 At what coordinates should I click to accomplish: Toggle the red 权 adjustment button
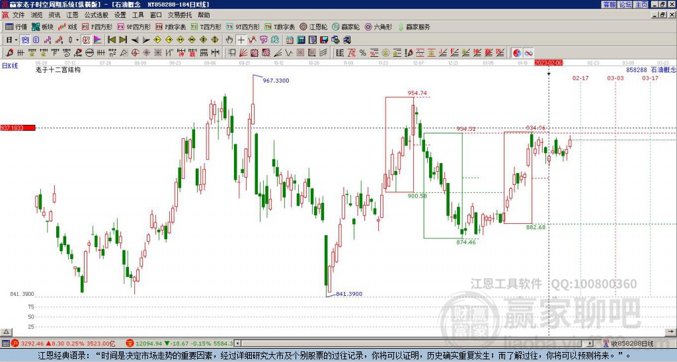point(86,40)
